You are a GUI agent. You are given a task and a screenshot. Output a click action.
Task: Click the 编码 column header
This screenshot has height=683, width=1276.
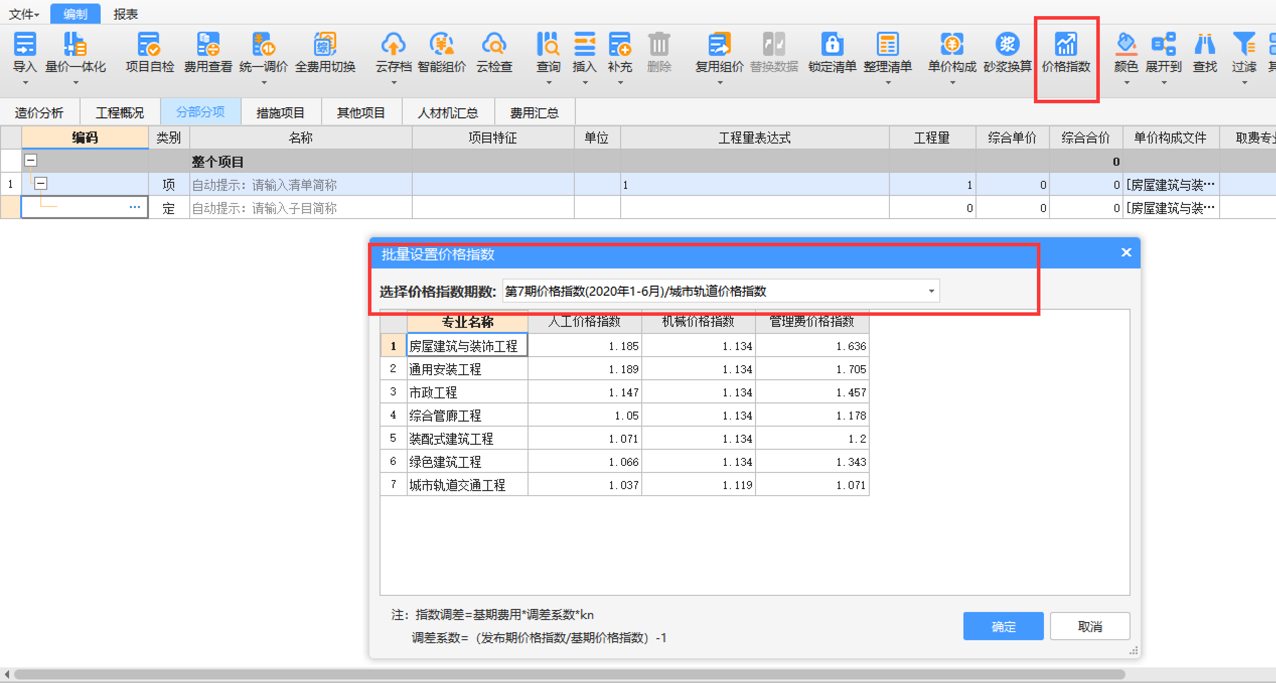[x=85, y=138]
